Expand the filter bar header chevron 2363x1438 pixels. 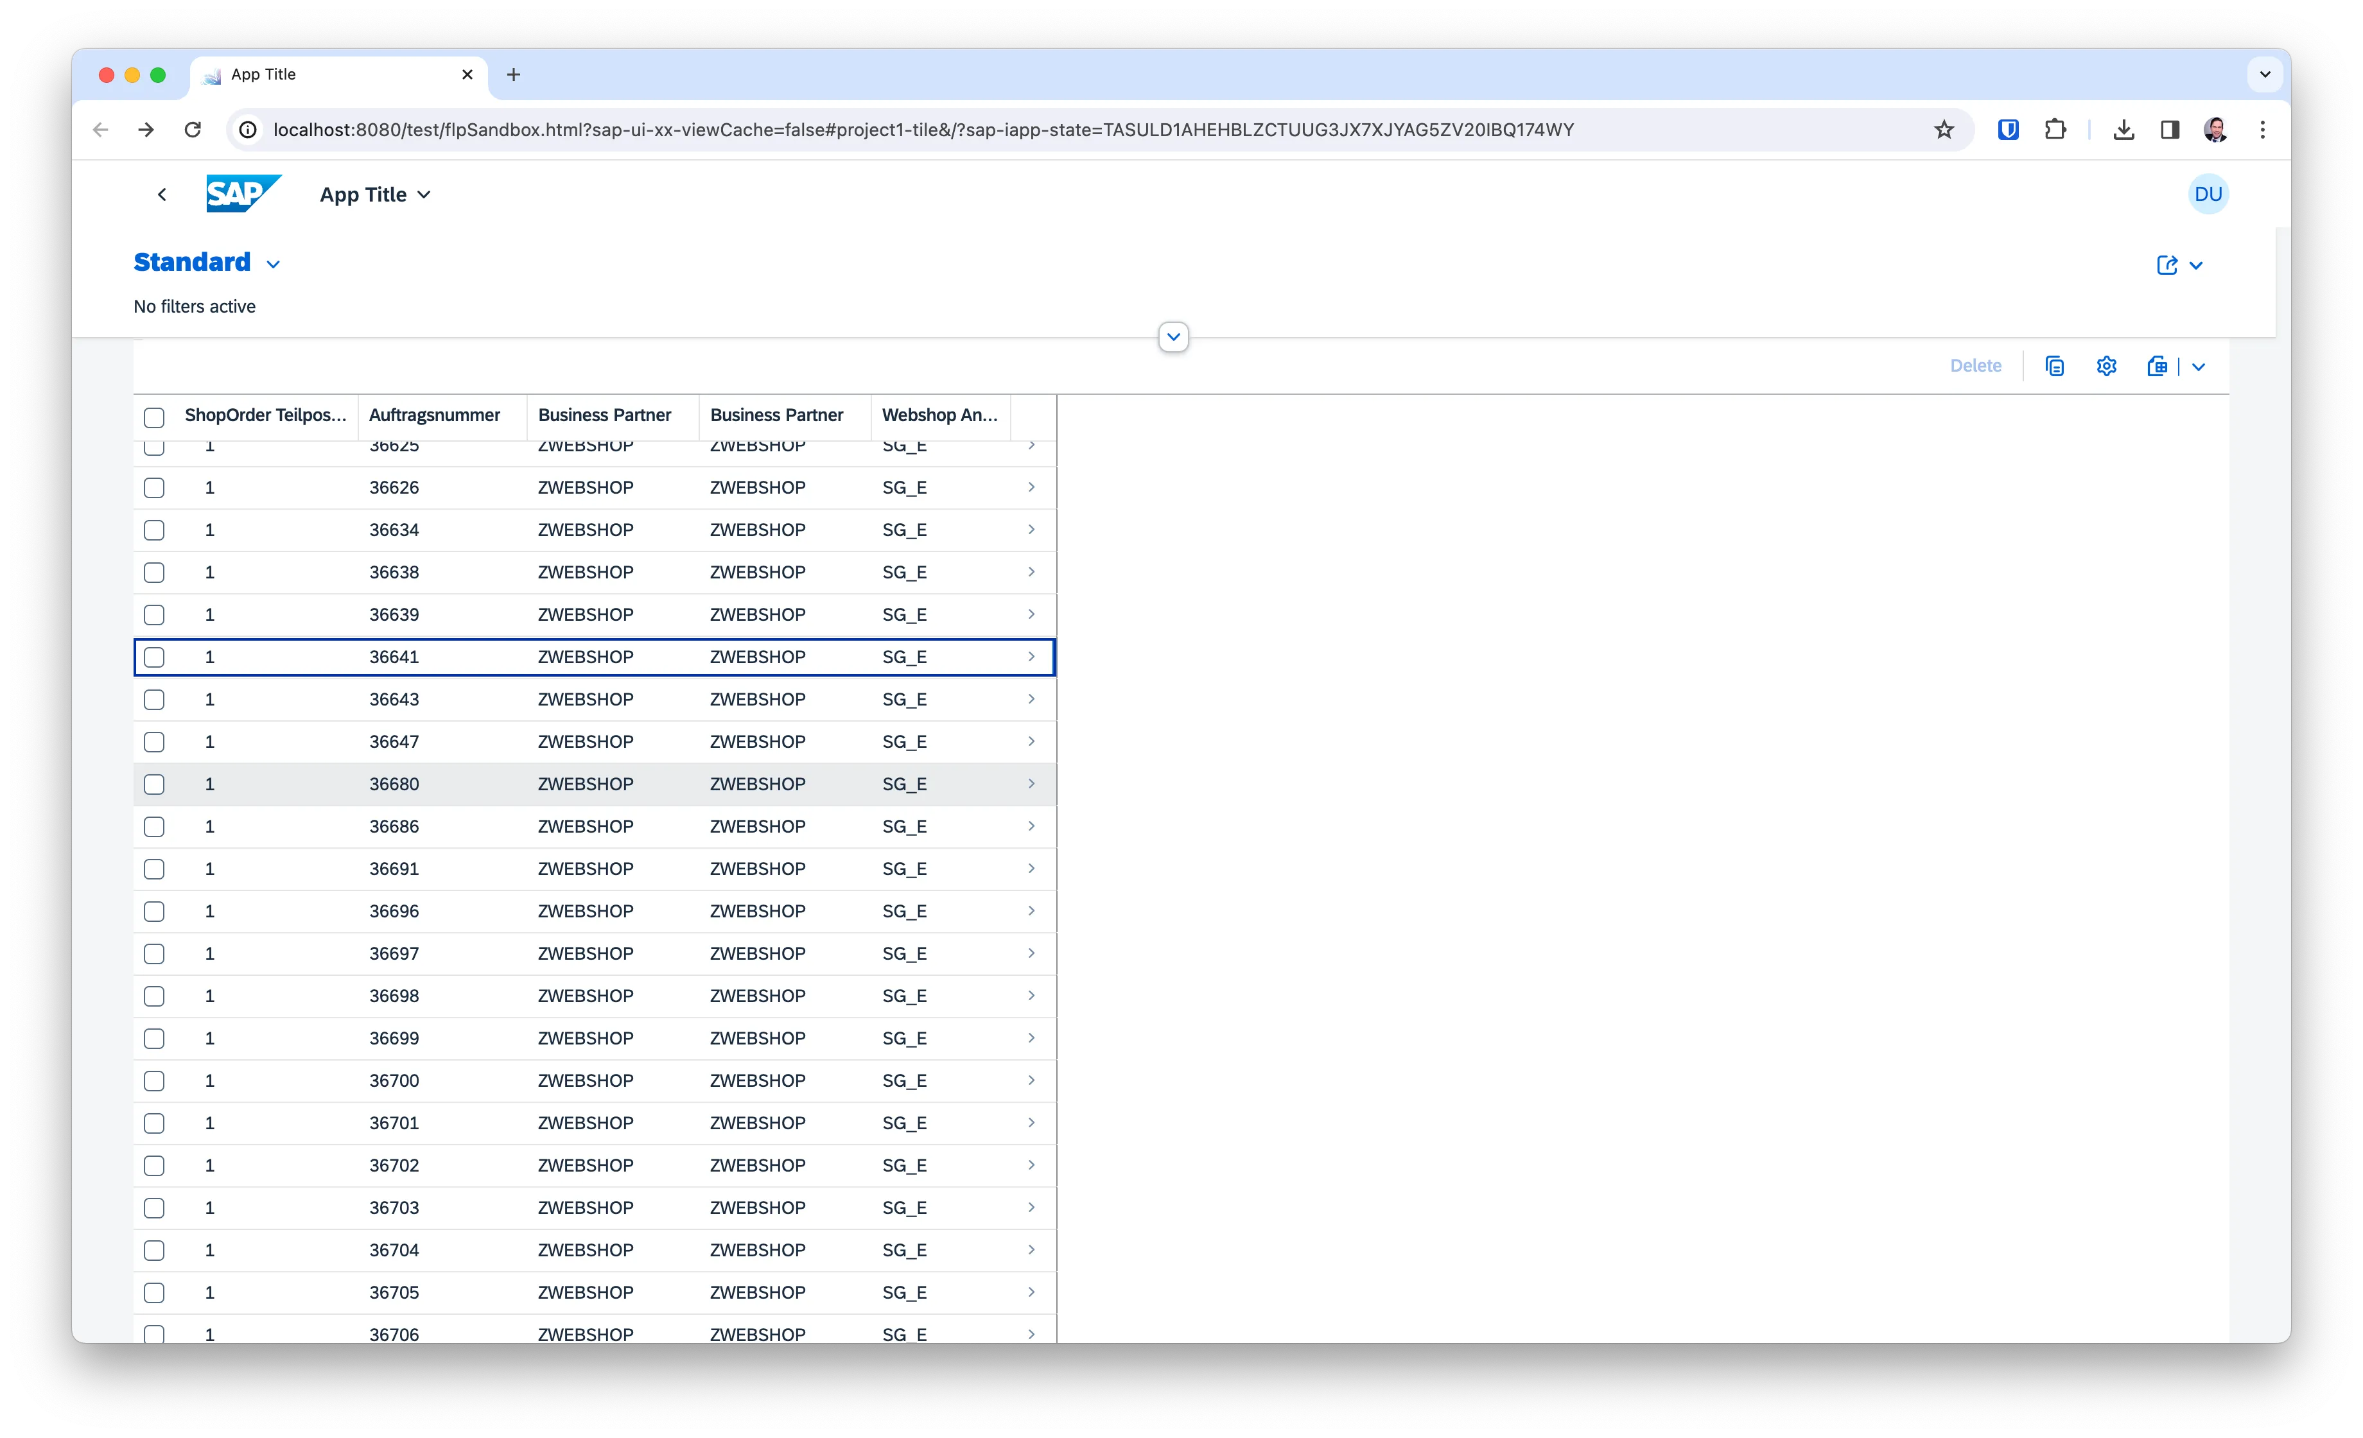[x=1173, y=336]
